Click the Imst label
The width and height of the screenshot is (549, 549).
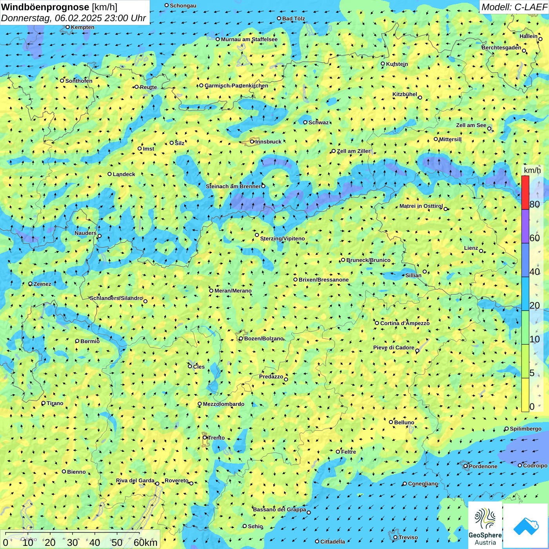click(148, 149)
